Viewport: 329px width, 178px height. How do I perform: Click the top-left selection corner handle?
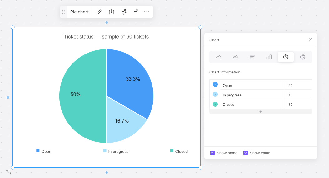[12, 27]
